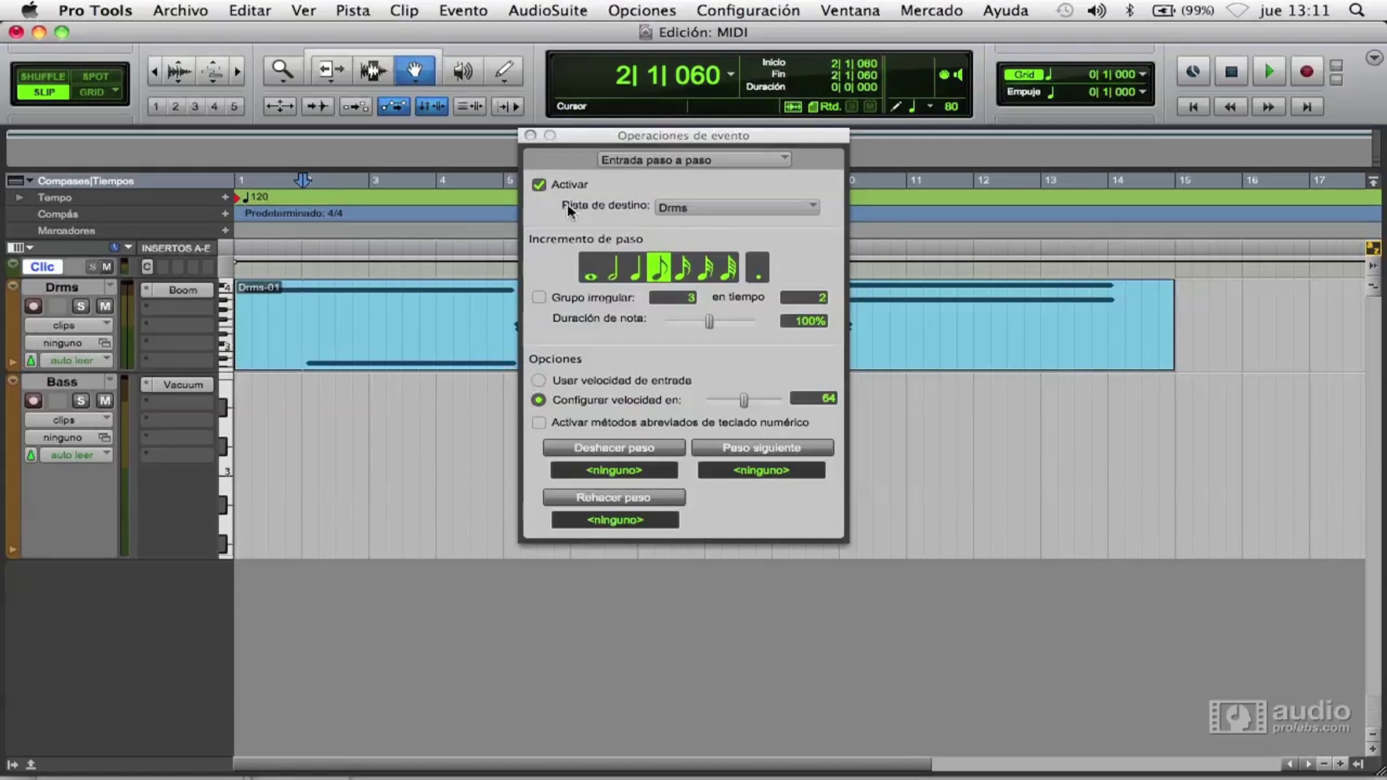Choose the eighth note step increment
Image resolution: width=1387 pixels, height=780 pixels.
pos(659,268)
